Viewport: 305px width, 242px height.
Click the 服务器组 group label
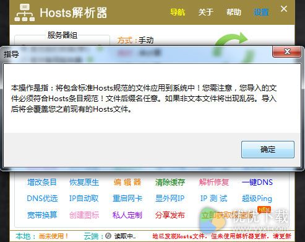click(62, 35)
